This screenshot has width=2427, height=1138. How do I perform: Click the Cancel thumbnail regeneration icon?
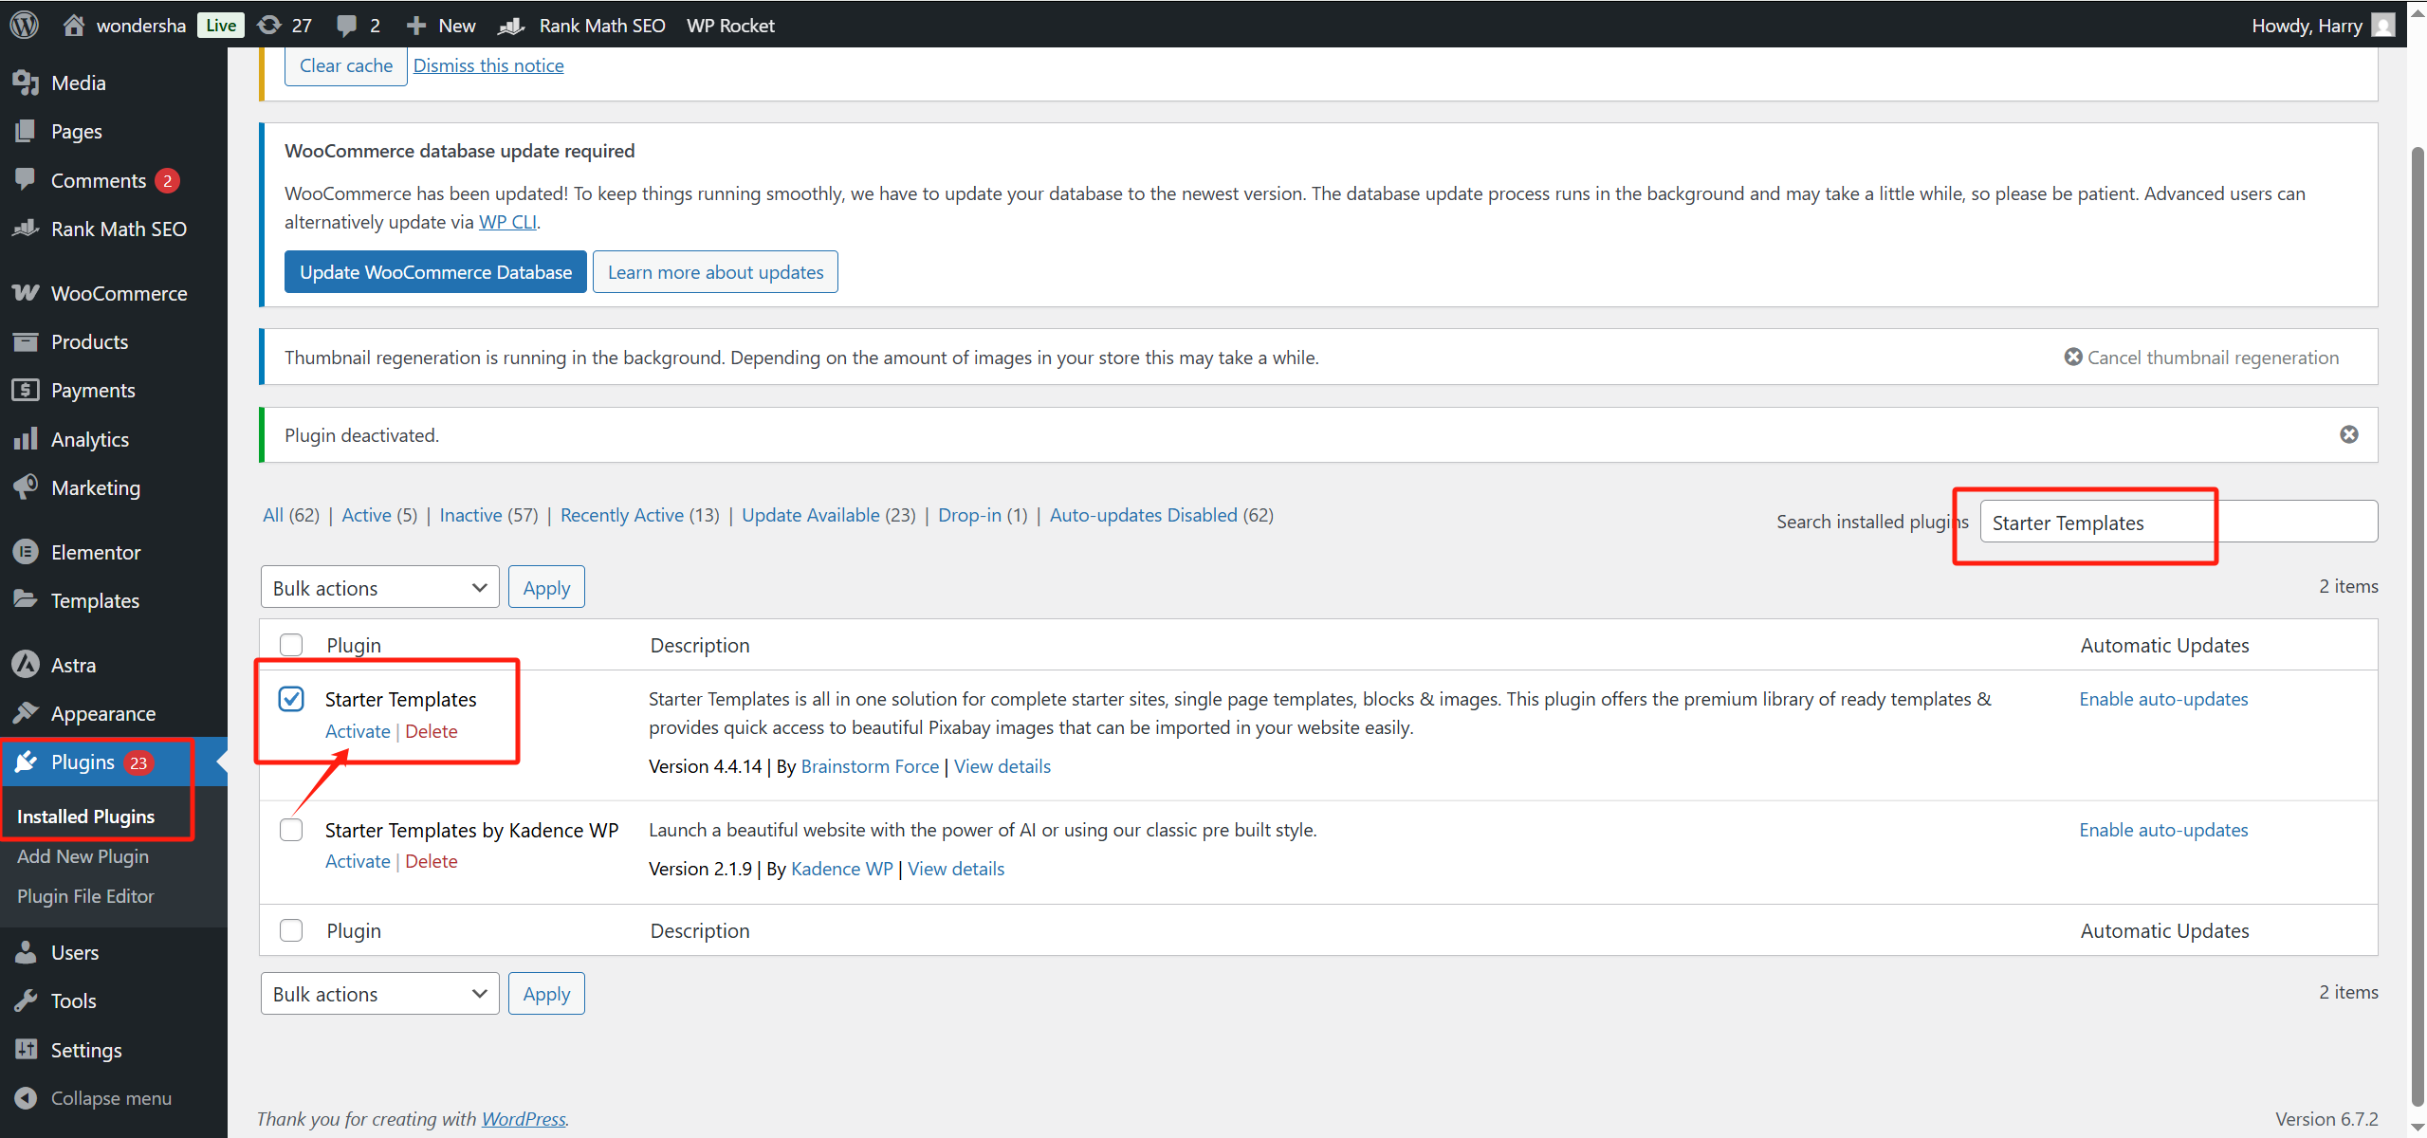click(x=2072, y=357)
